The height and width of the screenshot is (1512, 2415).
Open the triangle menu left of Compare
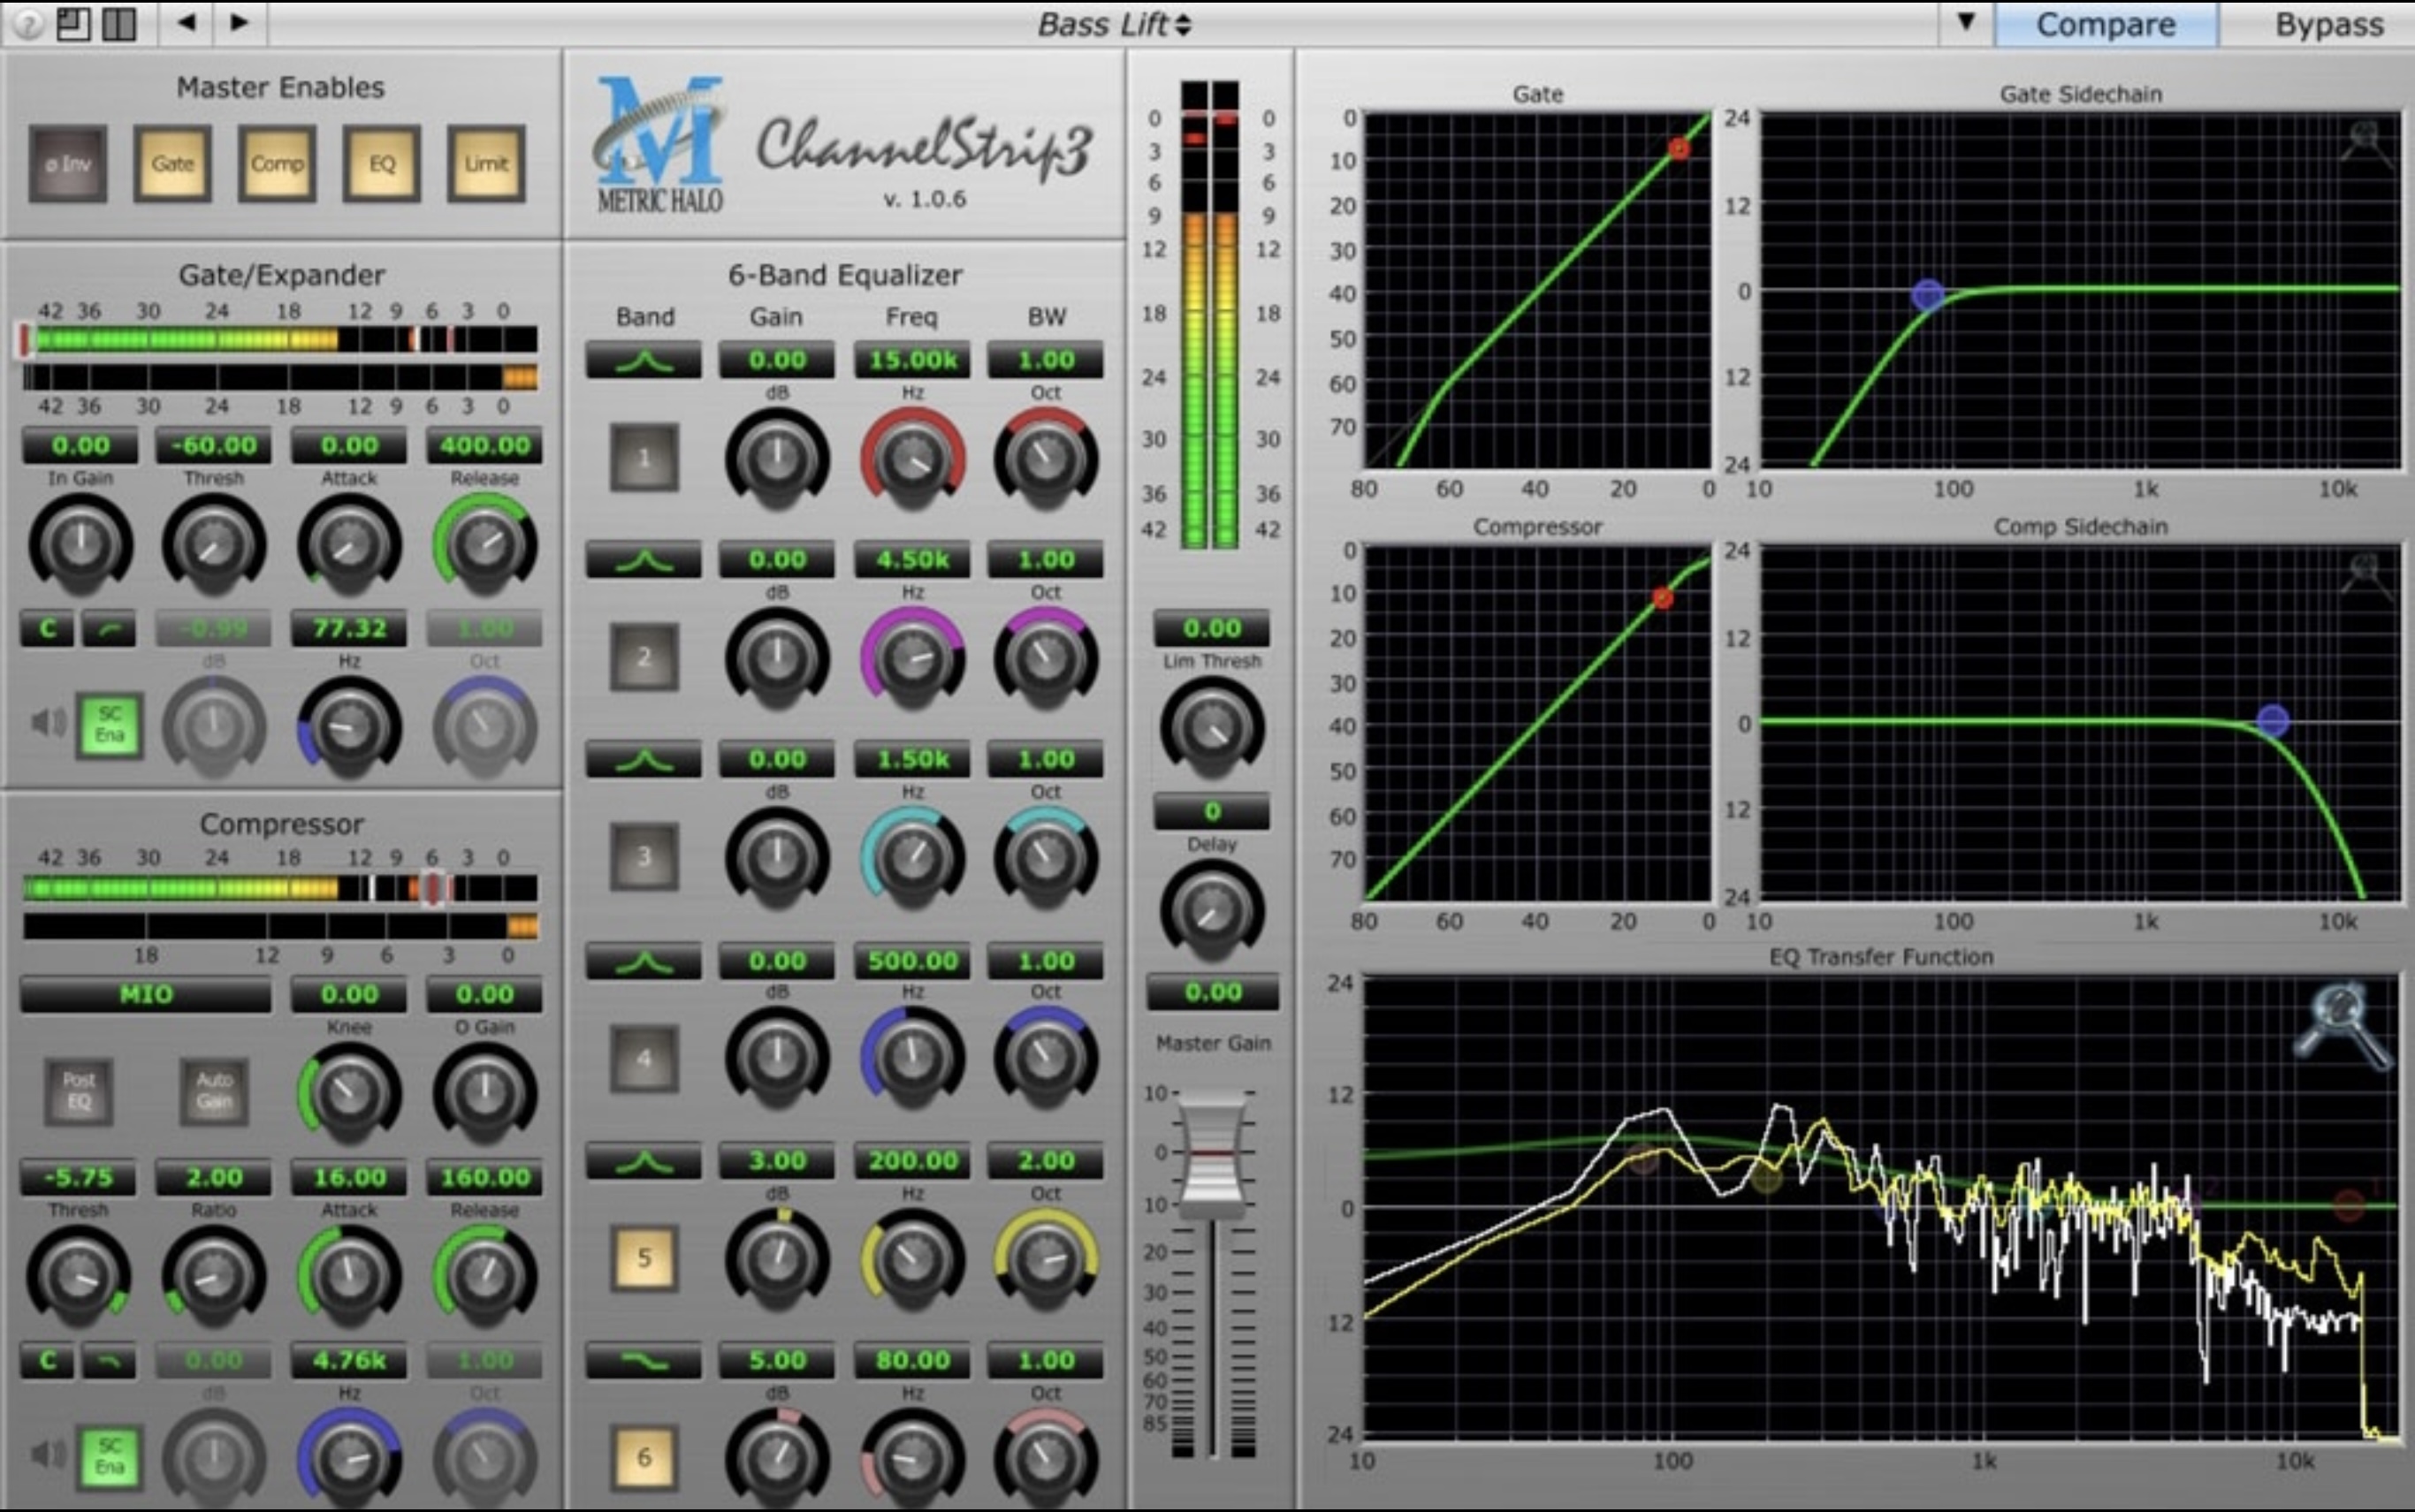[x=1965, y=22]
